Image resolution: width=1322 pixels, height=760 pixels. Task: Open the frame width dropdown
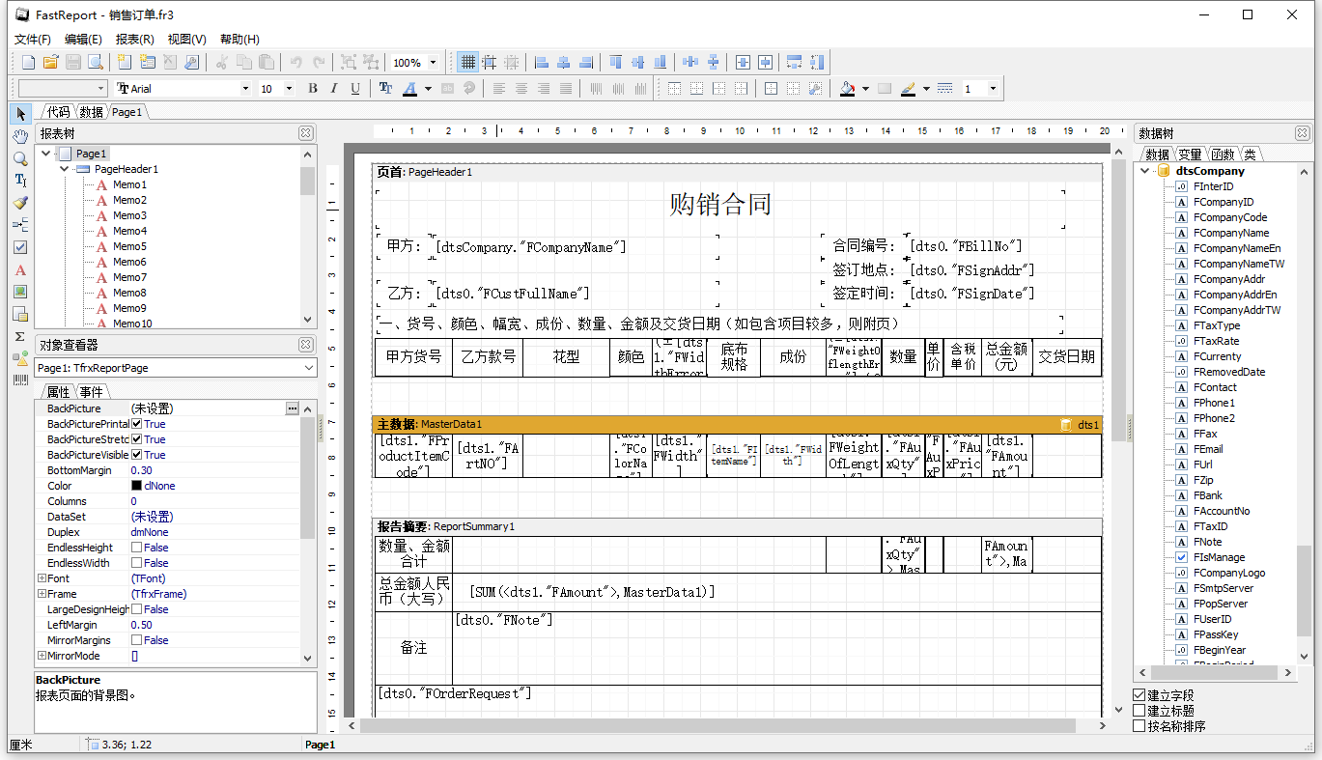tap(992, 88)
